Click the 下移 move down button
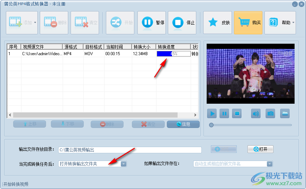Screen dimensions: 306x189 67,124
